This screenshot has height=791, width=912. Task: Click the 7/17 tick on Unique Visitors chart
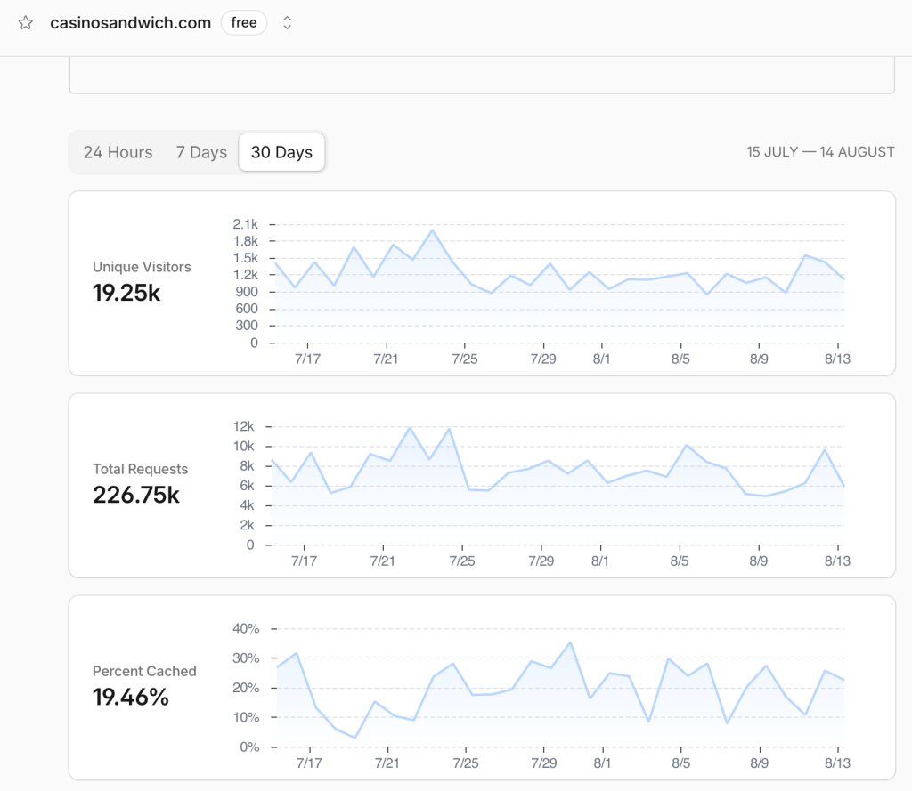(x=307, y=359)
